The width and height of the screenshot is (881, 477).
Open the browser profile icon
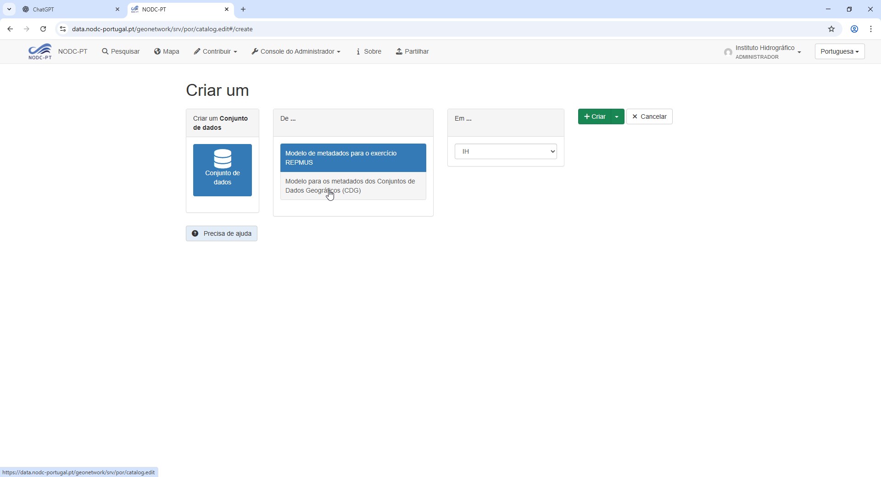[x=854, y=29]
